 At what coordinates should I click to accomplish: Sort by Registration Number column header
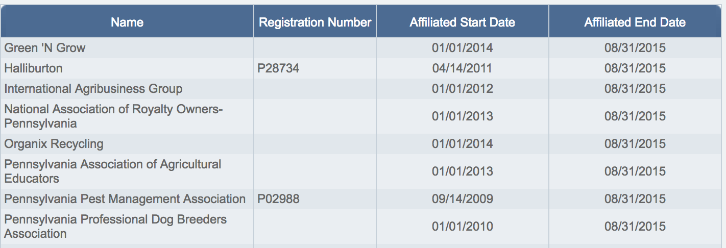point(315,22)
